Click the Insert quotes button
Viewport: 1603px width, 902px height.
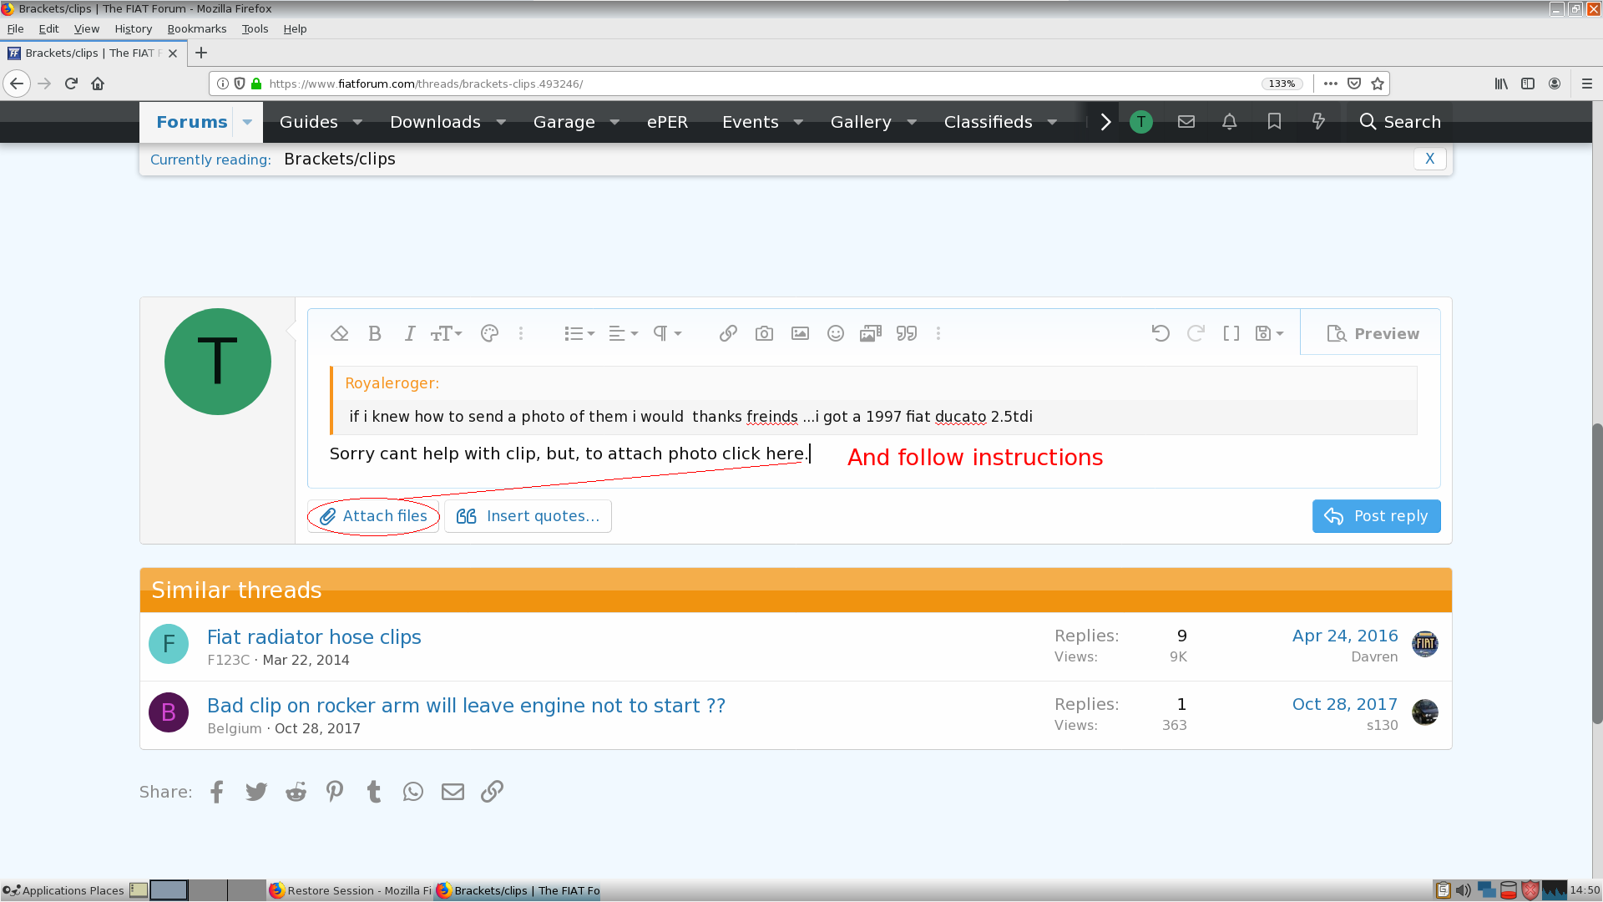click(528, 516)
